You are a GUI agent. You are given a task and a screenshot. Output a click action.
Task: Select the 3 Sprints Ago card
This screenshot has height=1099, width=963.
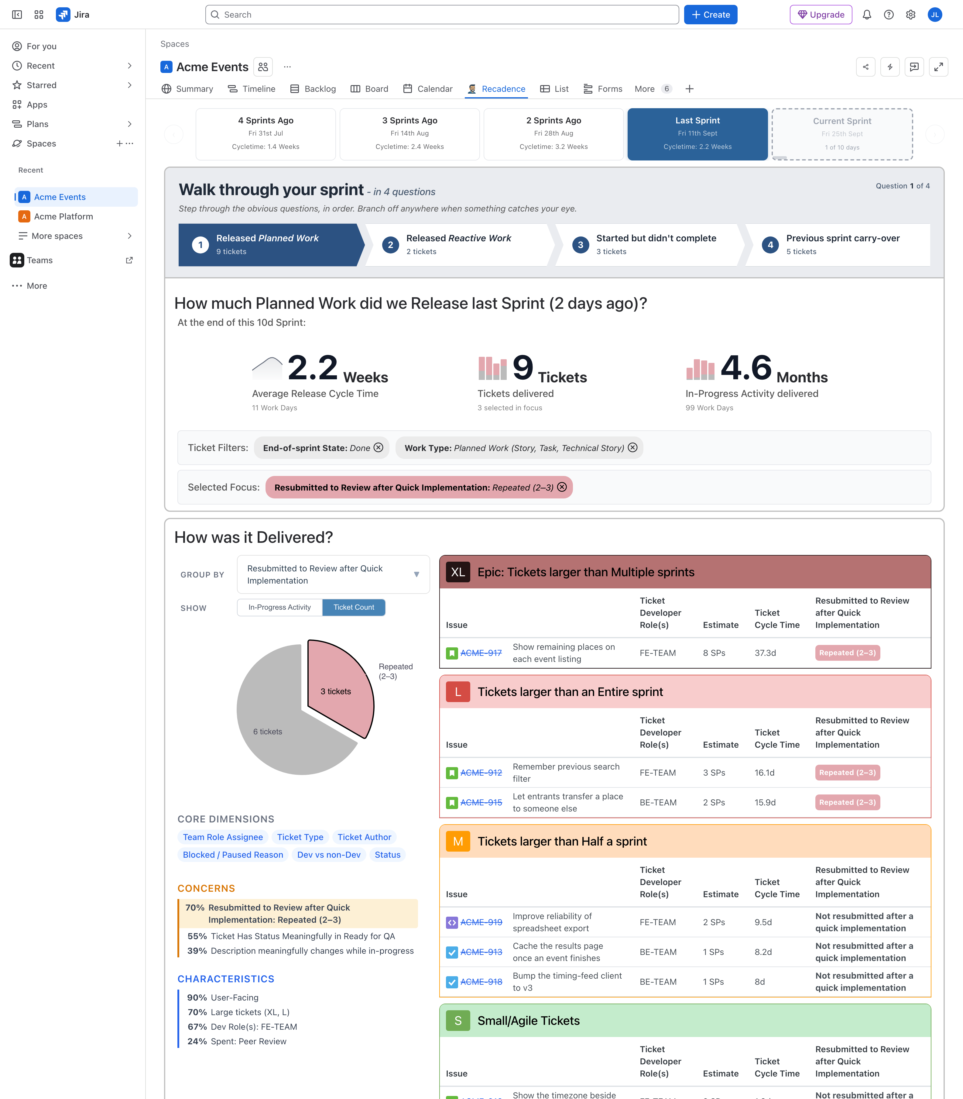click(x=410, y=134)
